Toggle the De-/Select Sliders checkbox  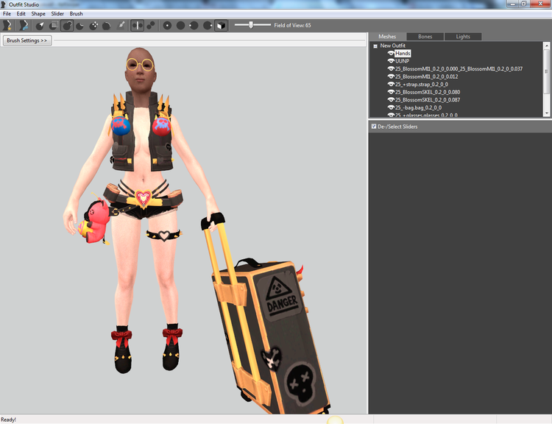(x=374, y=127)
